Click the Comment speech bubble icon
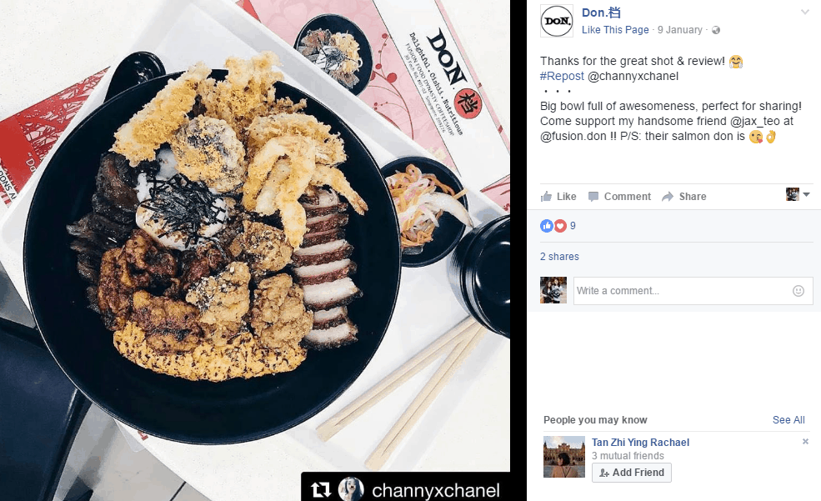 tap(593, 197)
